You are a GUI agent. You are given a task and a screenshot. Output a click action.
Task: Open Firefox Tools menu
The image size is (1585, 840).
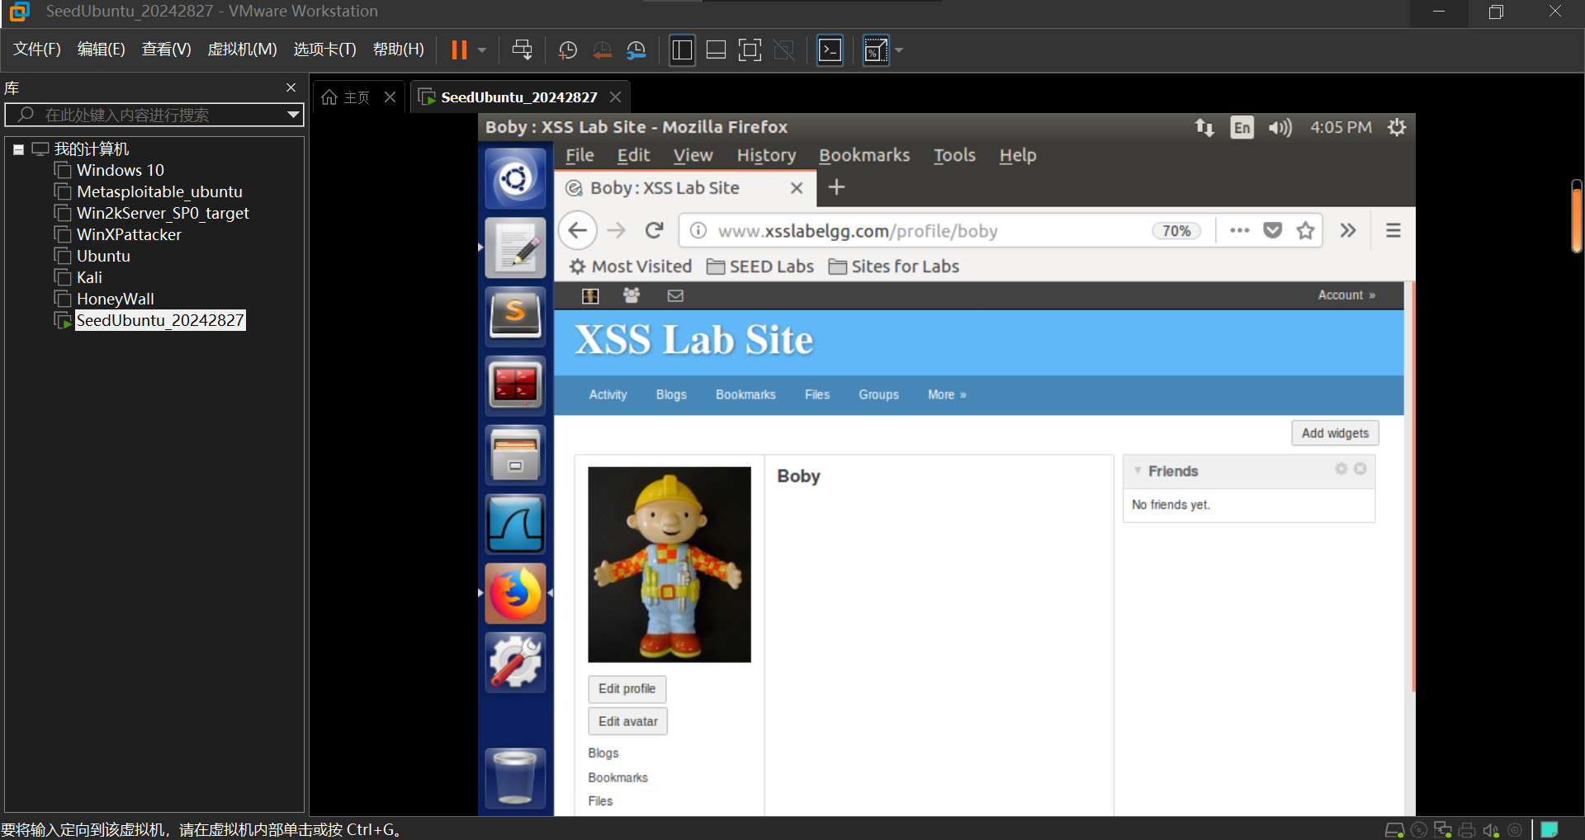pyautogui.click(x=954, y=155)
